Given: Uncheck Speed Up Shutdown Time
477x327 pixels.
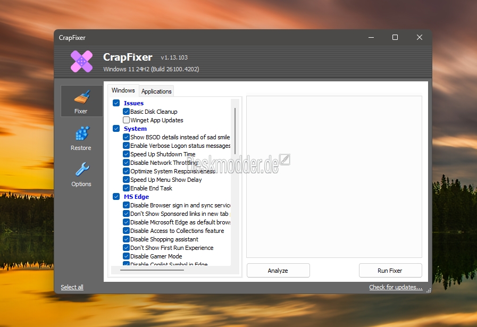Looking at the screenshot, I should [x=126, y=154].
